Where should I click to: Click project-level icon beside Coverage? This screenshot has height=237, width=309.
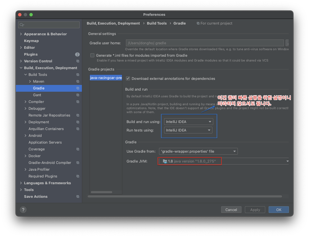pos(78,149)
